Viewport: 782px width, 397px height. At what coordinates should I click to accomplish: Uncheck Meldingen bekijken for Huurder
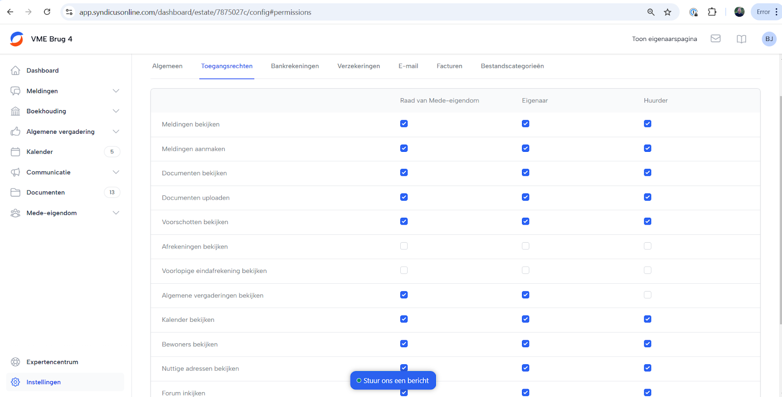click(648, 124)
